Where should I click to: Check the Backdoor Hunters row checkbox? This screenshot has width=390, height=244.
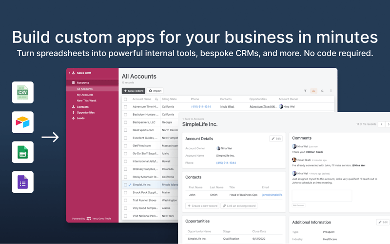pos(126,115)
